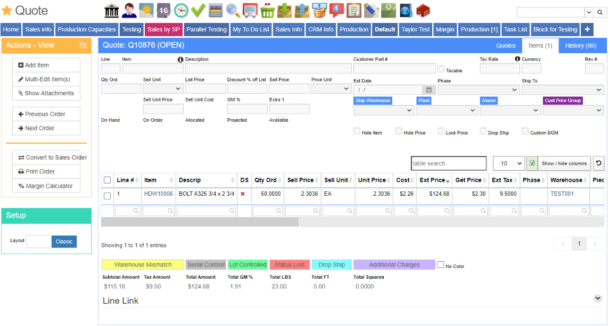610x326 pixels.
Task: Open the Phase dropdown list
Action: [479, 90]
